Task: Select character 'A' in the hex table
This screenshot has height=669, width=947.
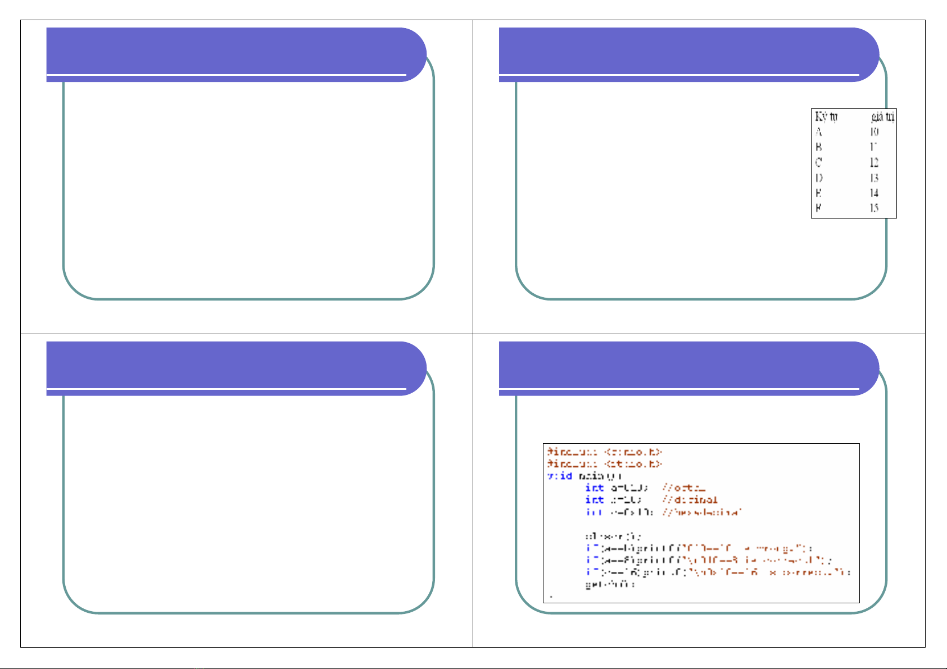Action: [x=819, y=132]
